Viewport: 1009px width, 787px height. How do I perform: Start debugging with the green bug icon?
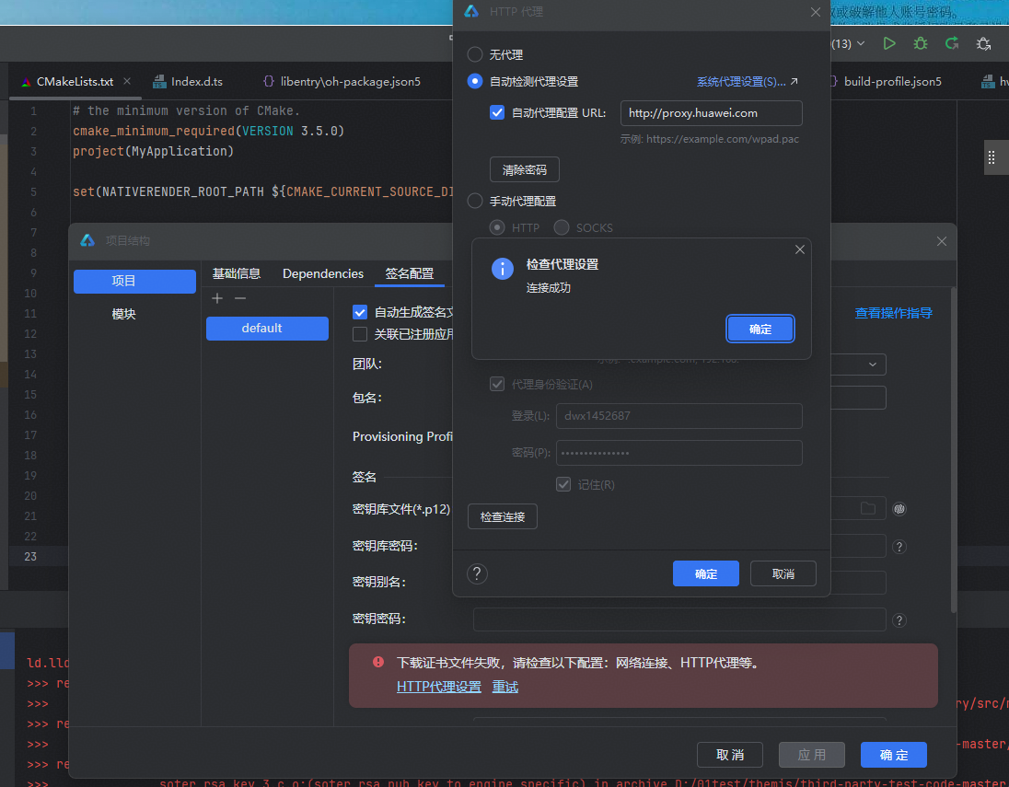click(x=920, y=43)
